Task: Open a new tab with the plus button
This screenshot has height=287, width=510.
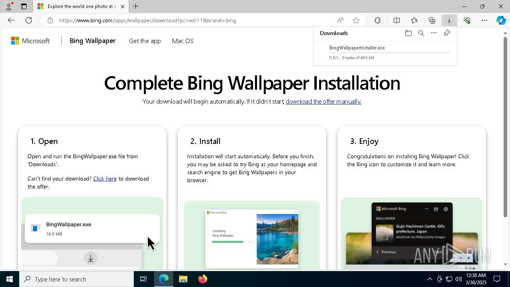Action: [x=135, y=6]
